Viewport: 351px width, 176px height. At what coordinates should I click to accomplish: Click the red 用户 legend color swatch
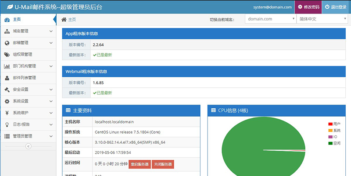(330, 124)
